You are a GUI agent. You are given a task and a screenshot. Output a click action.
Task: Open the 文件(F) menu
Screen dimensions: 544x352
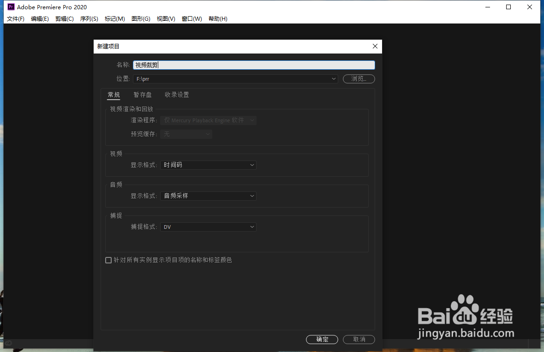pyautogui.click(x=16, y=19)
